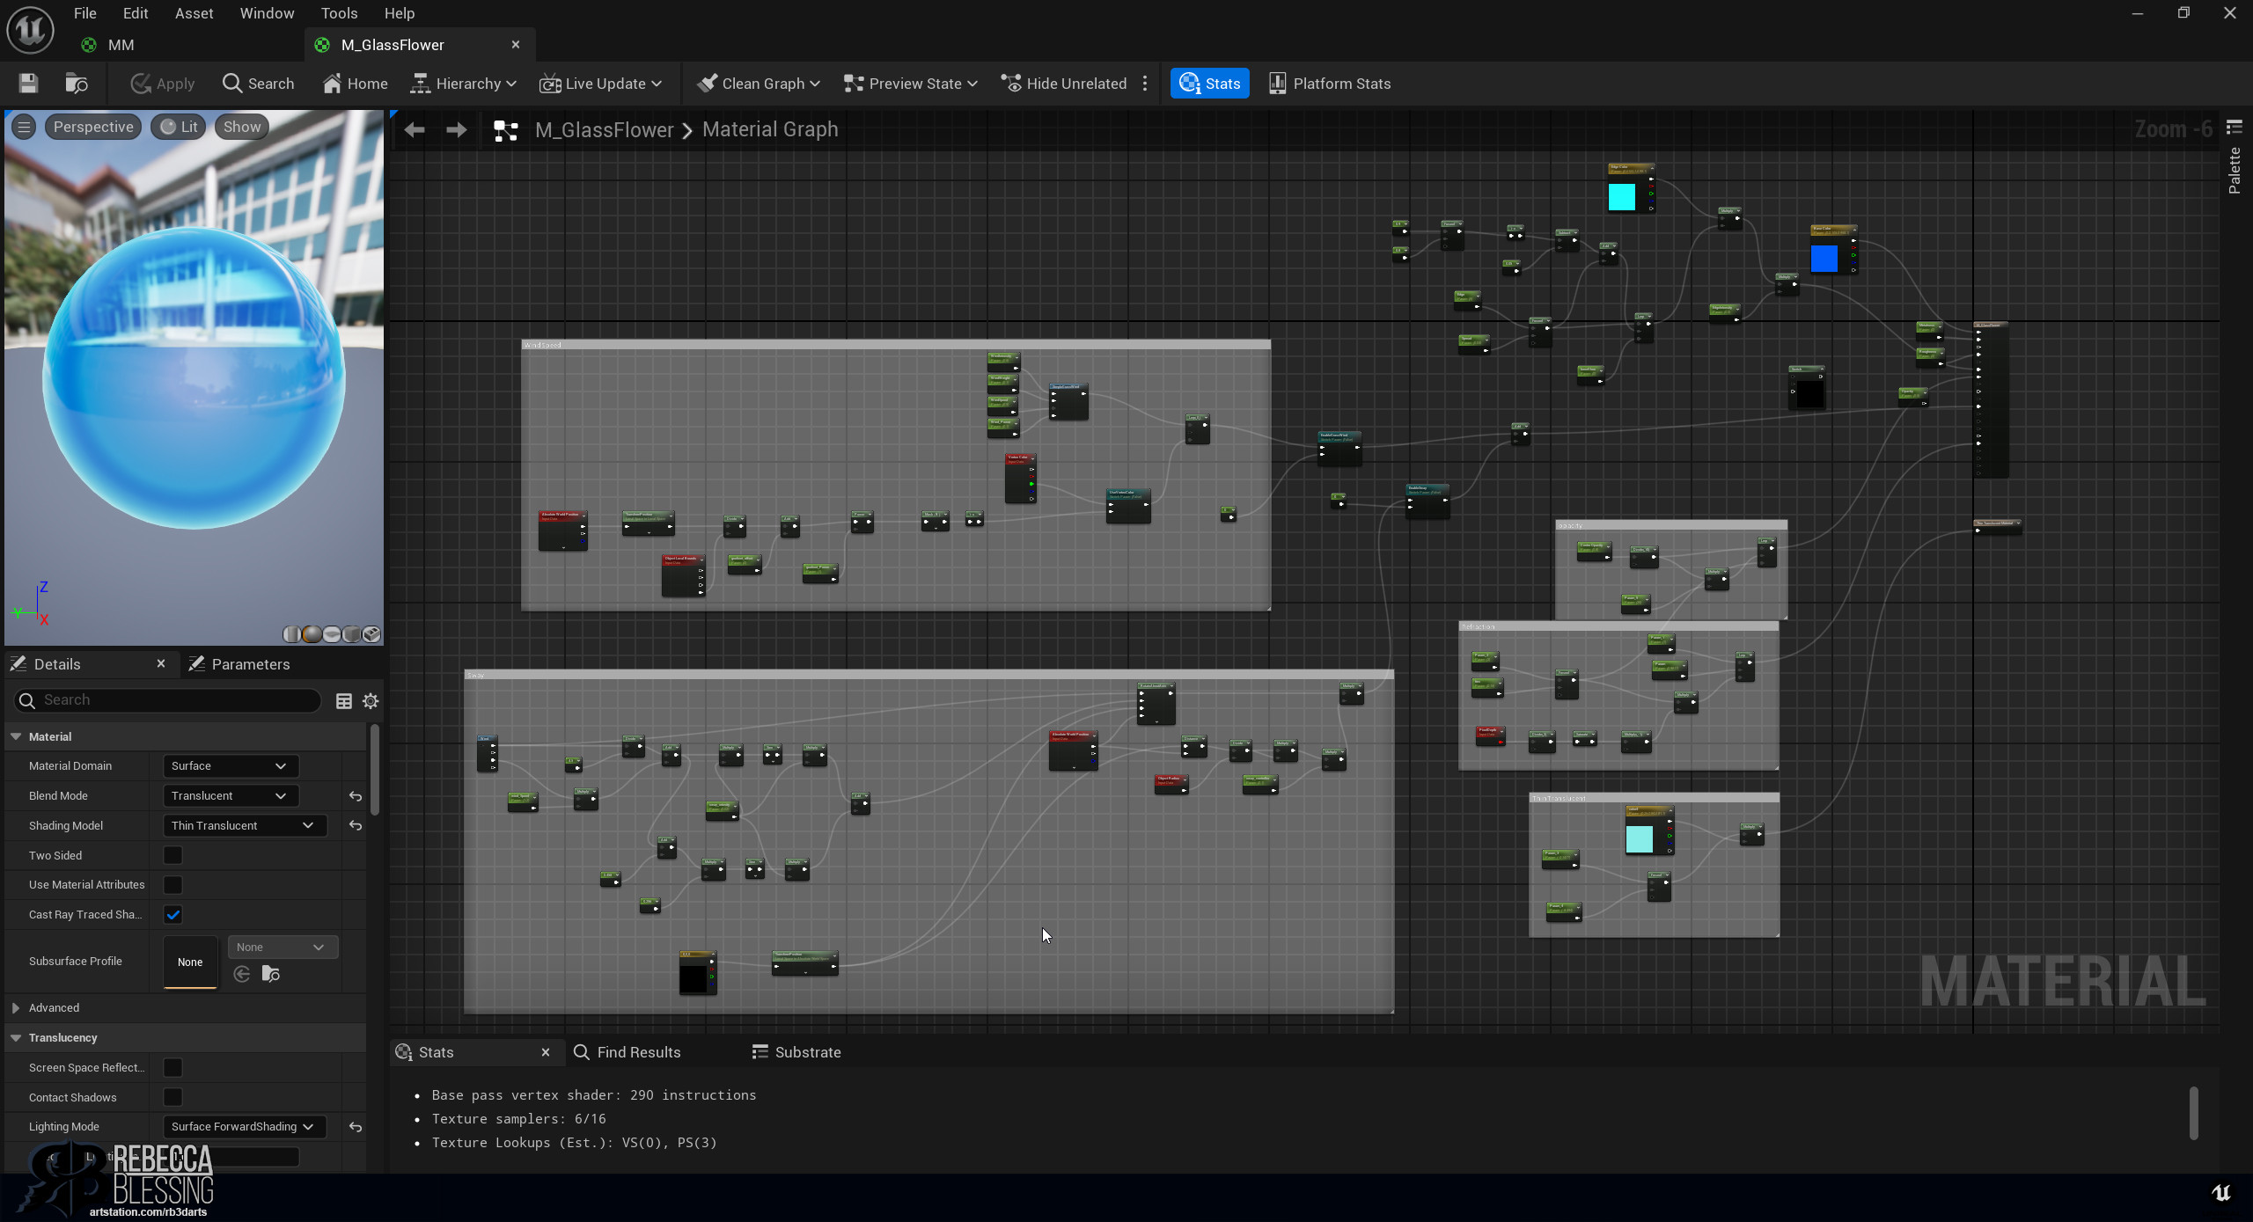Open the File menu

tap(85, 13)
